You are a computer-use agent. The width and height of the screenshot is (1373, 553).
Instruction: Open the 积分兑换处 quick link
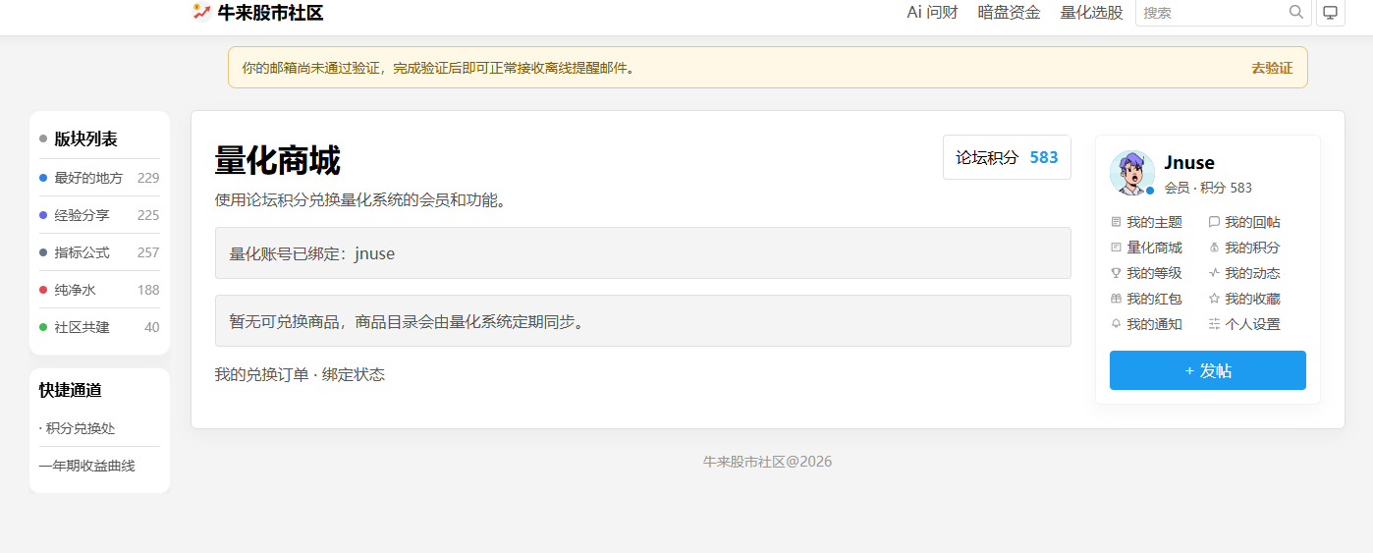(x=78, y=428)
